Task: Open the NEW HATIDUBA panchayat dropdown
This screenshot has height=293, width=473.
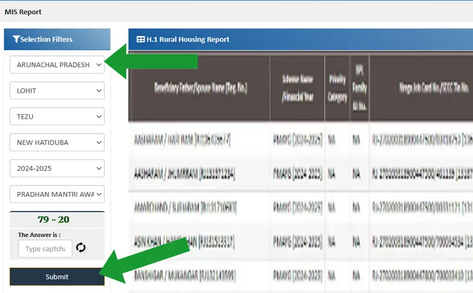Action: point(57,143)
